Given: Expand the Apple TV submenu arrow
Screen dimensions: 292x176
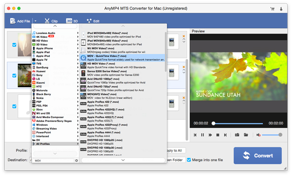Looking at the screenshot, I should click(x=78, y=60).
